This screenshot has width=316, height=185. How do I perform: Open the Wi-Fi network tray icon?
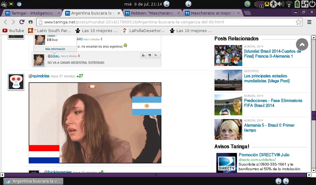click(x=289, y=4)
